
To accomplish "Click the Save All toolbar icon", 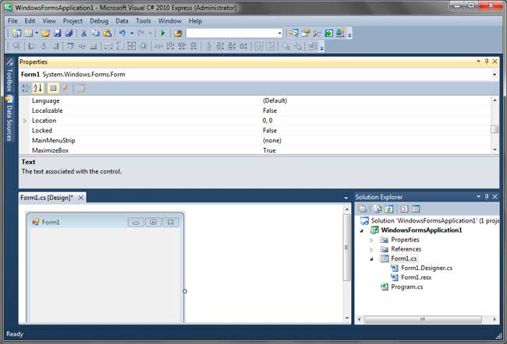I will click(69, 33).
